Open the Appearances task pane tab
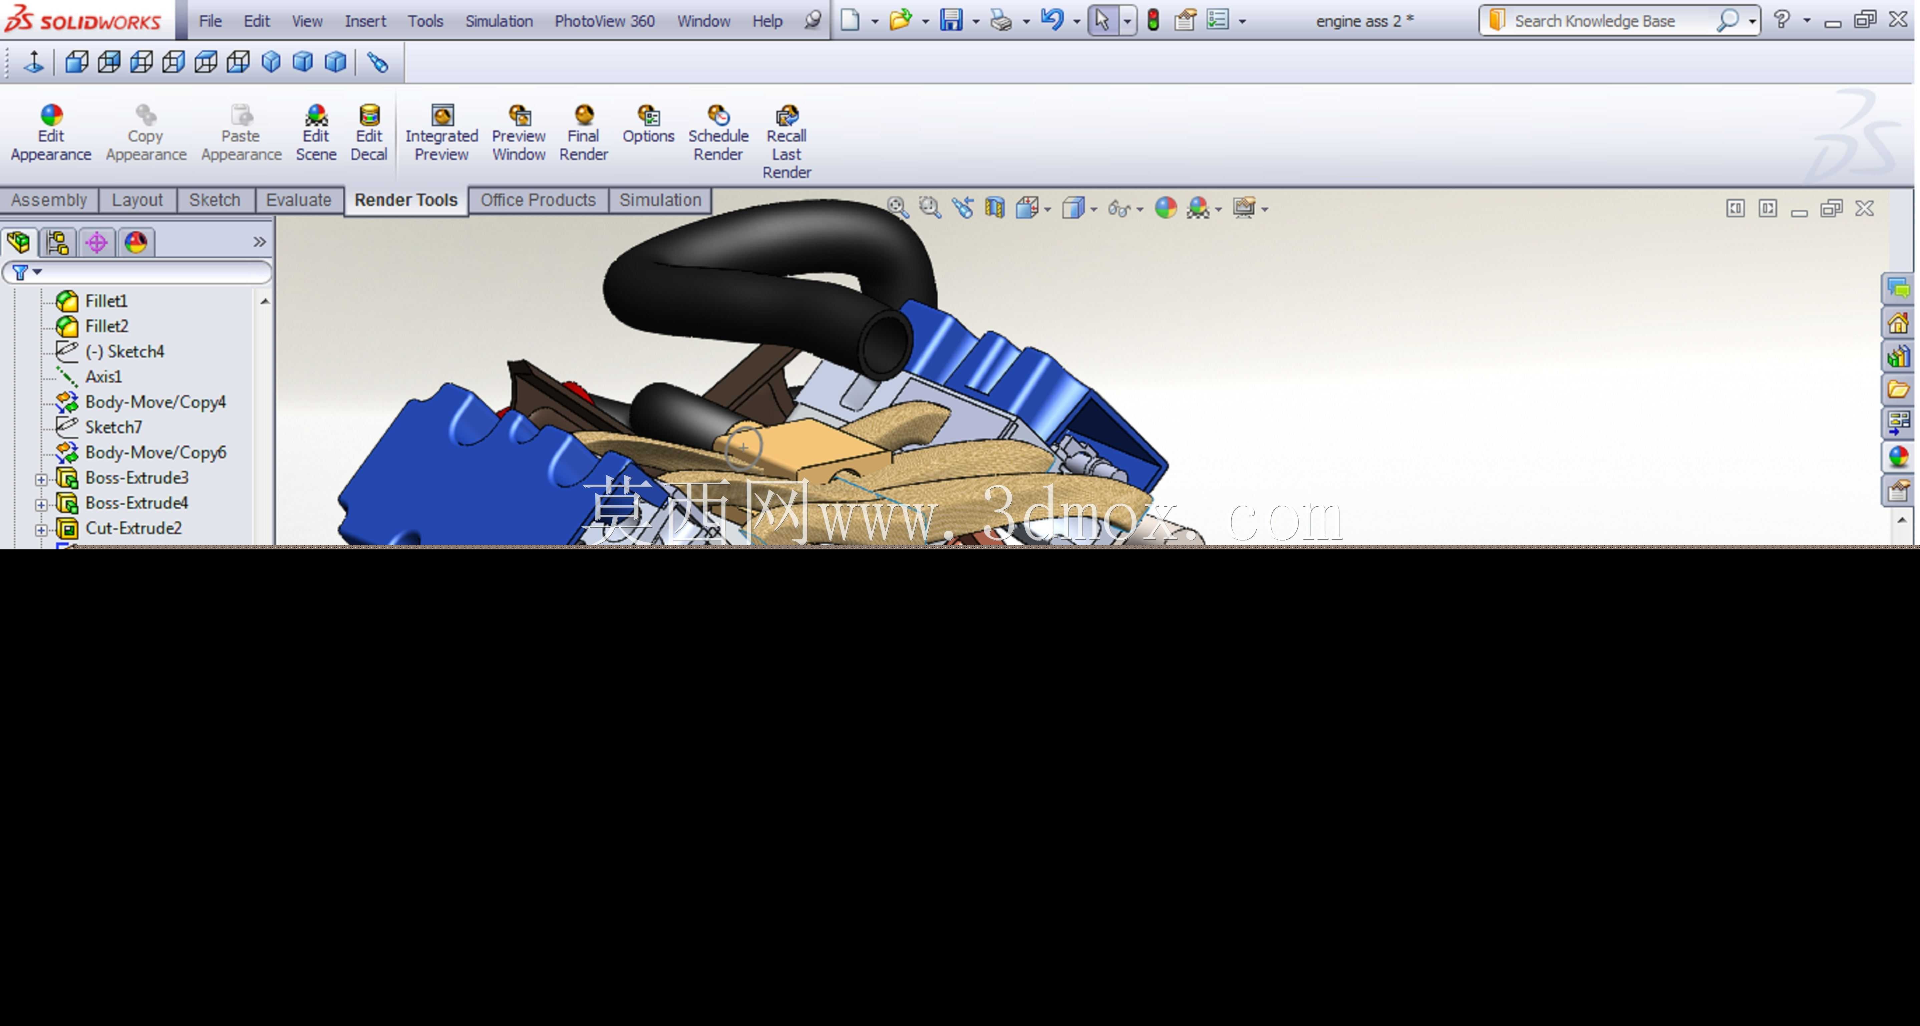Image resolution: width=1920 pixels, height=1026 pixels. [x=1898, y=456]
